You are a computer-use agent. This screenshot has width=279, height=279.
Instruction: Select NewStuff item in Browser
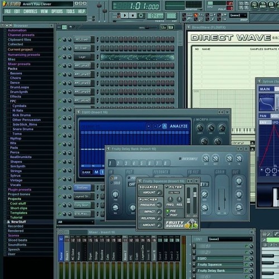tap(18, 222)
